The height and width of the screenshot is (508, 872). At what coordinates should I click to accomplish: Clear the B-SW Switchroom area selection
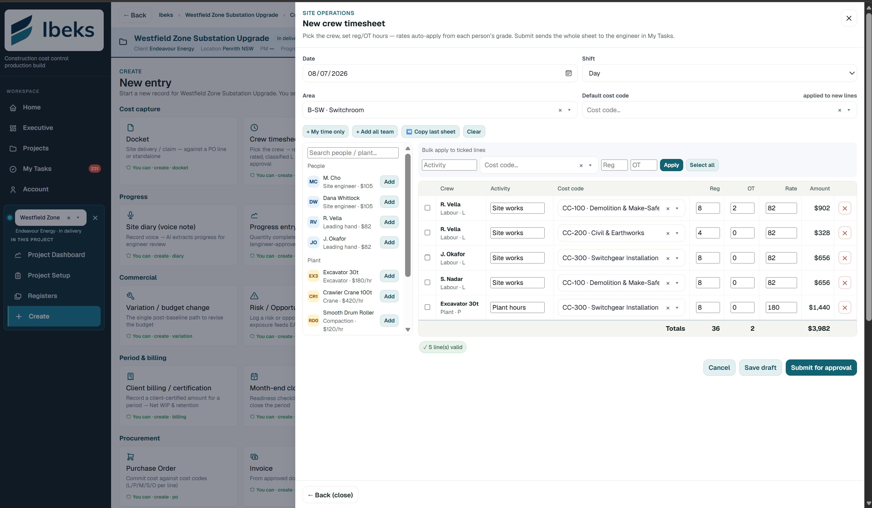click(x=560, y=110)
